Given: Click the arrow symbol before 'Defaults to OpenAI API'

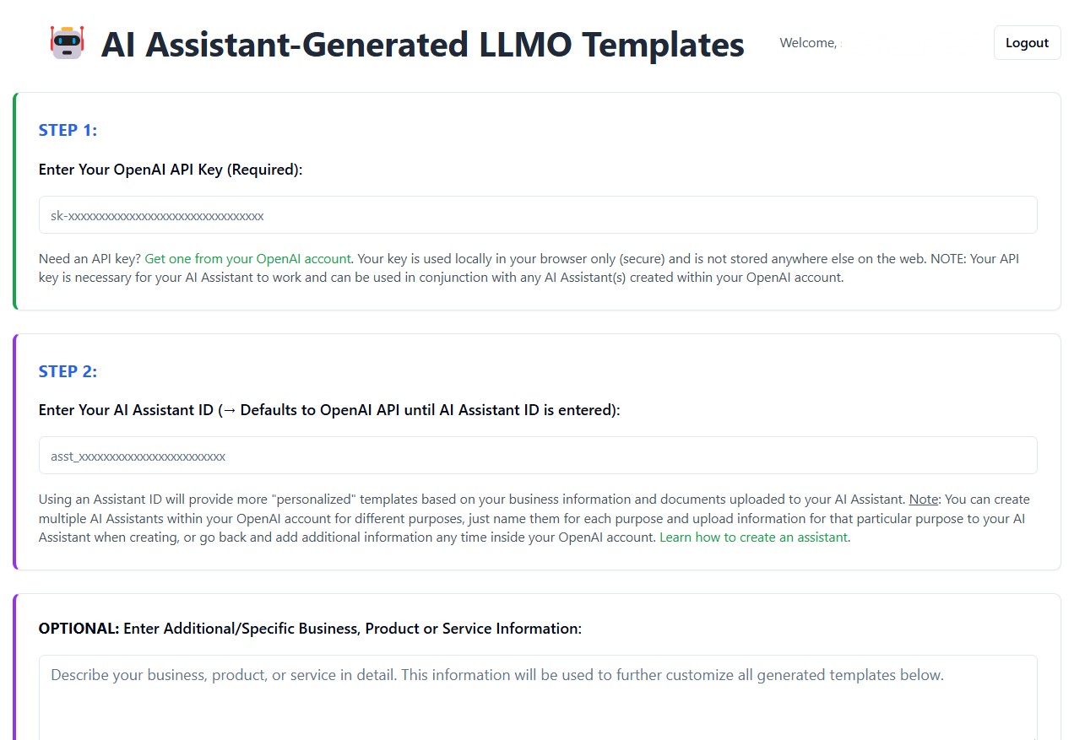Looking at the screenshot, I should (231, 410).
